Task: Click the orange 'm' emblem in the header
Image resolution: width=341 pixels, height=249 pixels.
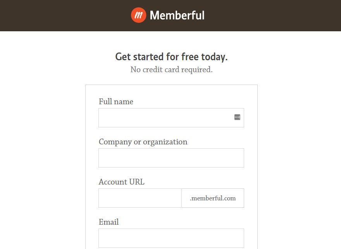Action: (139, 15)
